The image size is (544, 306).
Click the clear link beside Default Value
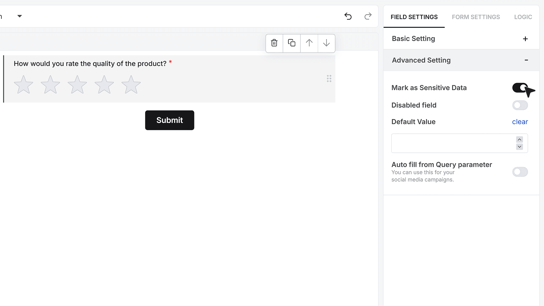coord(520,122)
